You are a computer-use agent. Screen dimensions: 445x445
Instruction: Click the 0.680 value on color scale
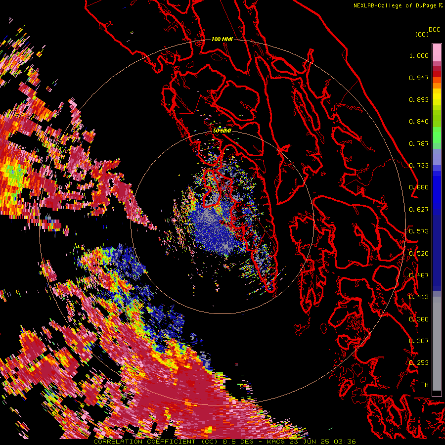tap(419, 187)
